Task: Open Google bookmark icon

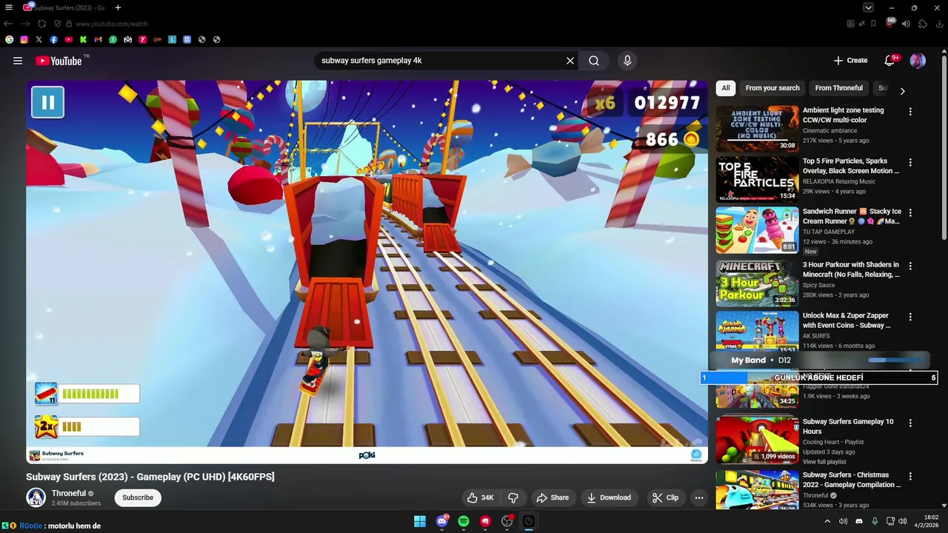Action: (9, 39)
